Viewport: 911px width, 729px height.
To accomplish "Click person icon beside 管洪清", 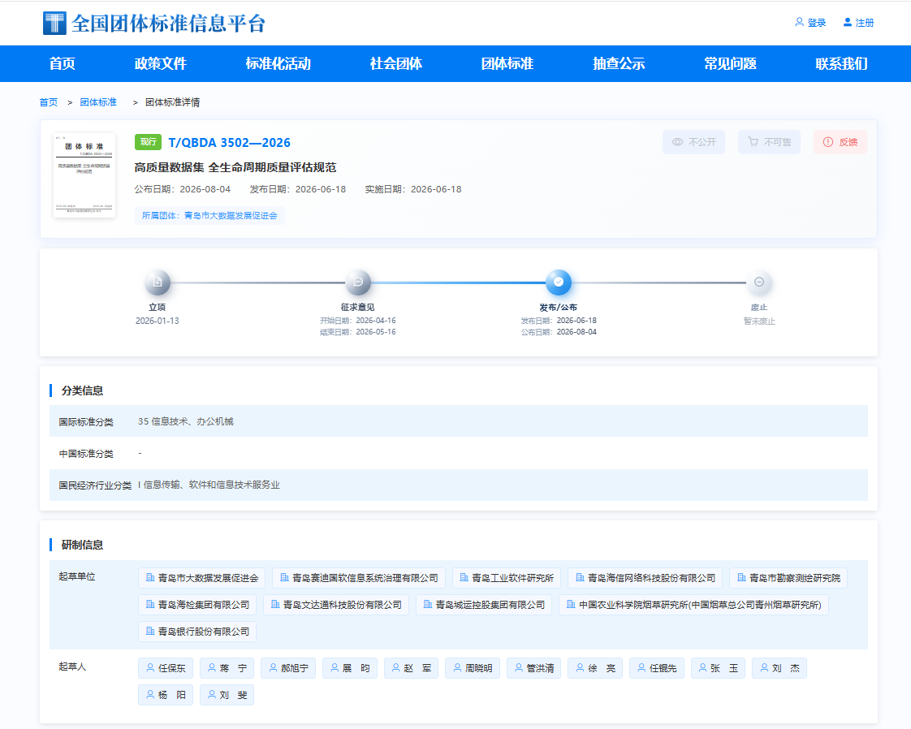I will pyautogui.click(x=519, y=668).
